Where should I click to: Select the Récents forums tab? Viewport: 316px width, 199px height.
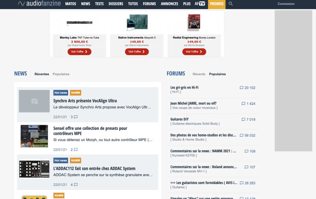(x=199, y=74)
